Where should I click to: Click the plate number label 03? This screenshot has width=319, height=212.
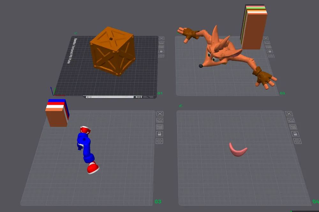[x=158, y=201]
